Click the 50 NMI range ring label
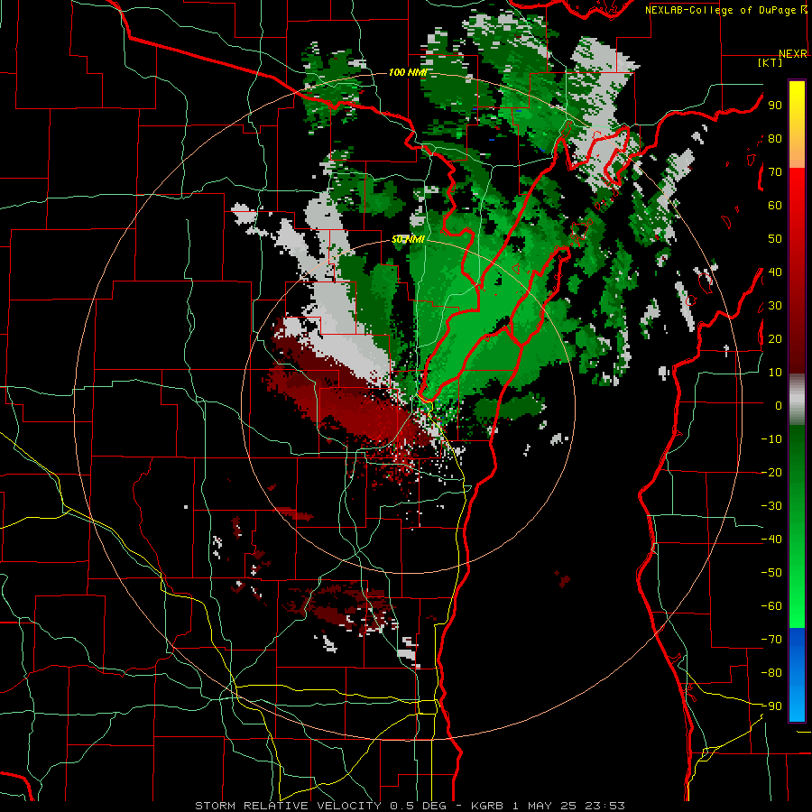 [408, 239]
